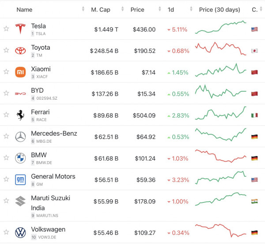The height and width of the screenshot is (245, 265).
Task: Click the Tesla logo icon
Action: pos(20,29)
